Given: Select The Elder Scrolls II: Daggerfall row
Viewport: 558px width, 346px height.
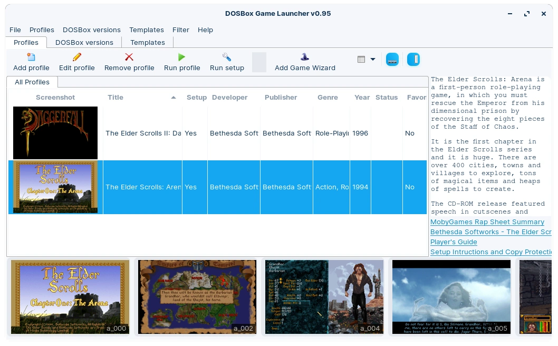Looking at the screenshot, I should [x=143, y=133].
